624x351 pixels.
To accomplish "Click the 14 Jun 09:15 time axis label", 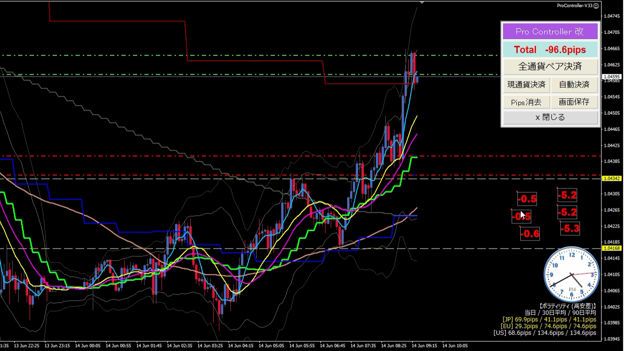I will click(424, 345).
